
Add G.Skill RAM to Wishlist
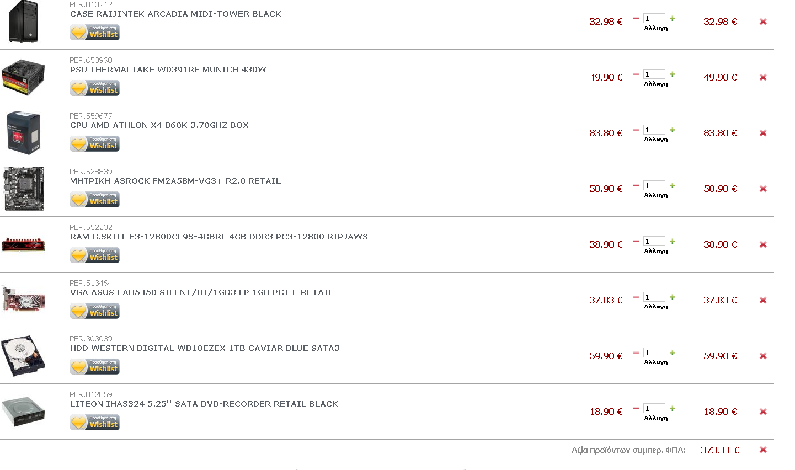tap(95, 255)
